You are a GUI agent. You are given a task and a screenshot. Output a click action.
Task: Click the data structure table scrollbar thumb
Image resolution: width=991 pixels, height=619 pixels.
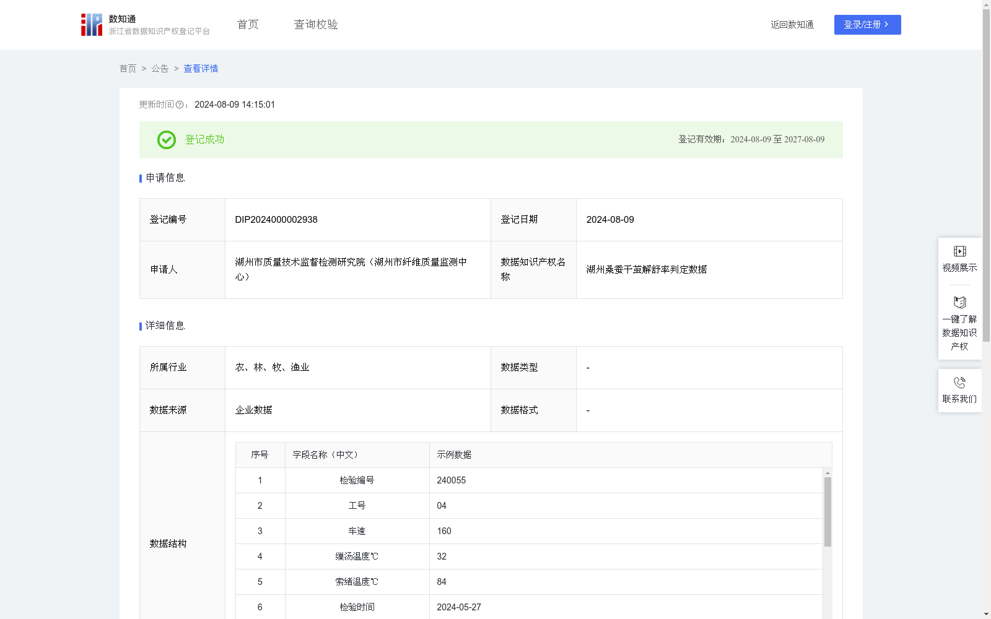827,512
